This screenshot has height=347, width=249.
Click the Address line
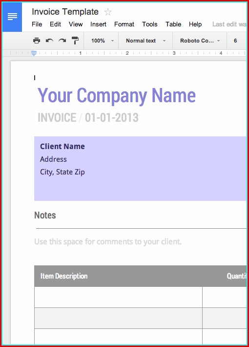click(53, 159)
